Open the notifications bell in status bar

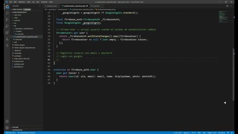click(232, 133)
